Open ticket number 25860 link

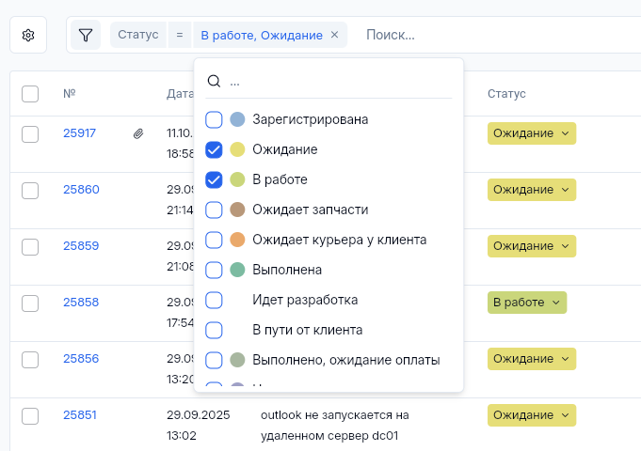click(81, 190)
